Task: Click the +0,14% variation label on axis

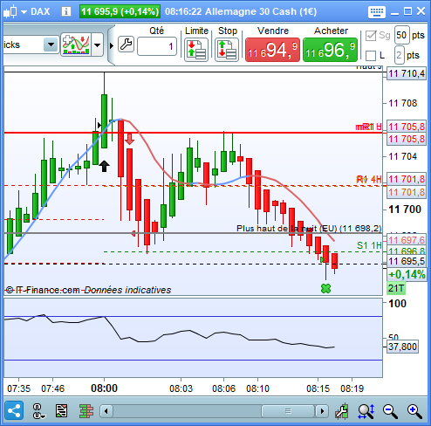Action: click(407, 274)
